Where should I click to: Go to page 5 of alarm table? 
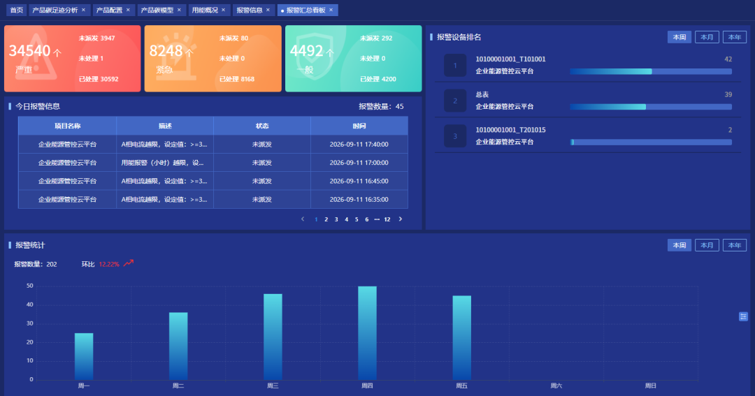(357, 219)
